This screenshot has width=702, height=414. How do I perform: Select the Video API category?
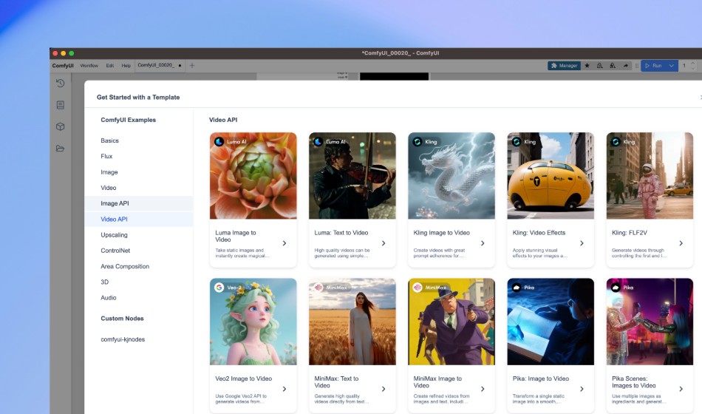139,219
